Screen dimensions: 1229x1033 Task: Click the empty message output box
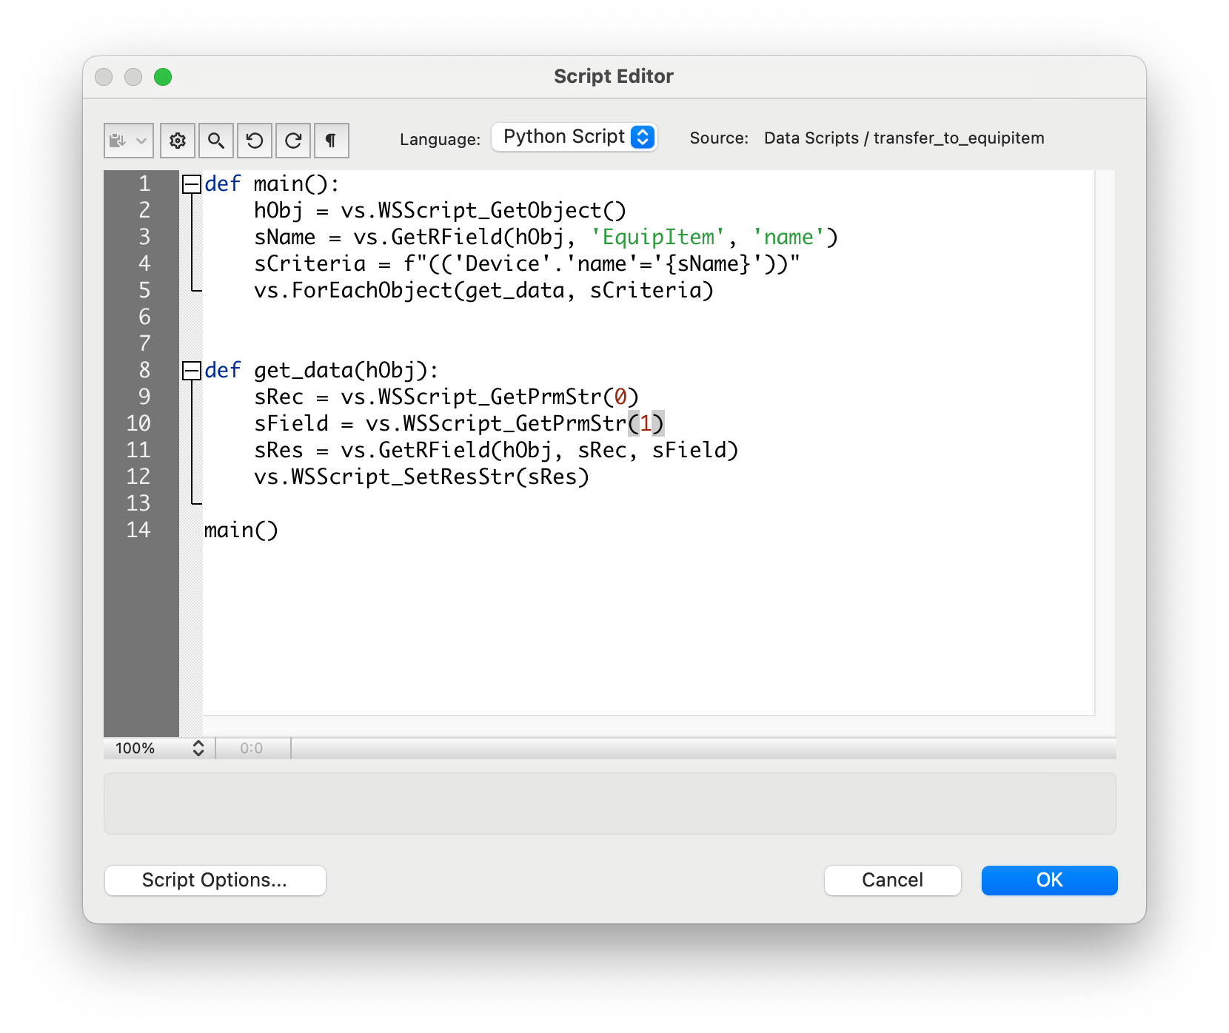pos(609,804)
